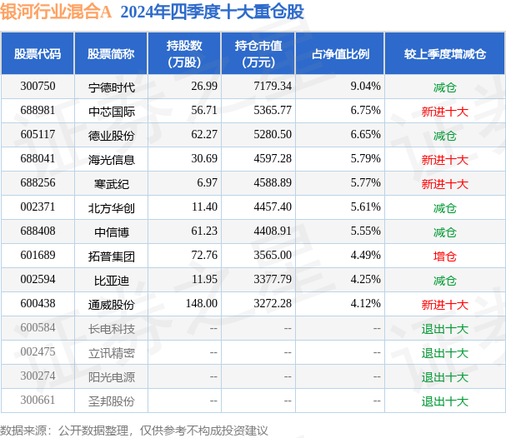Click market value 5280.50
Image resolution: width=506 pixels, height=438 pixels.
(273, 134)
